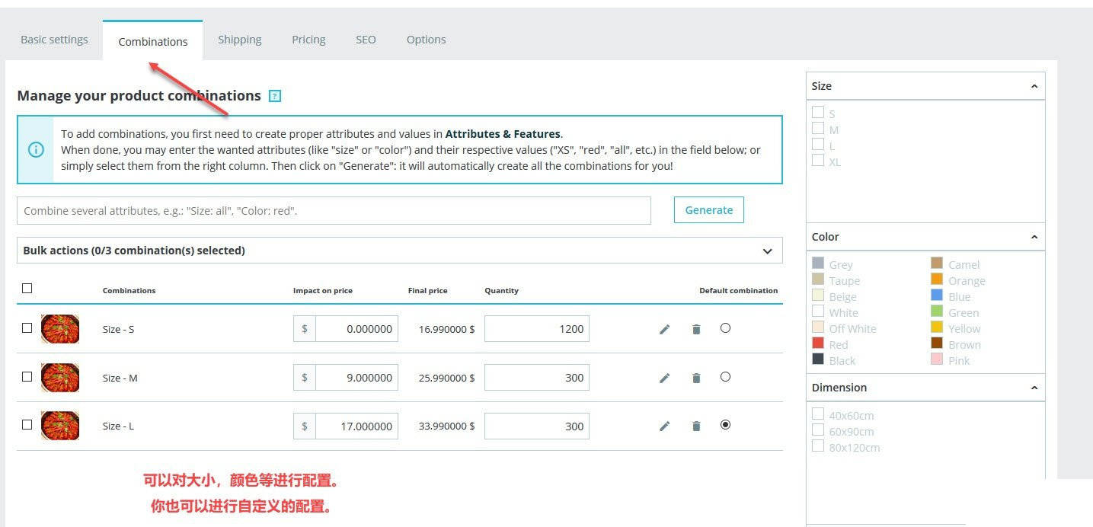Delete the Size - L combination
The image size is (1093, 527).
(x=696, y=426)
